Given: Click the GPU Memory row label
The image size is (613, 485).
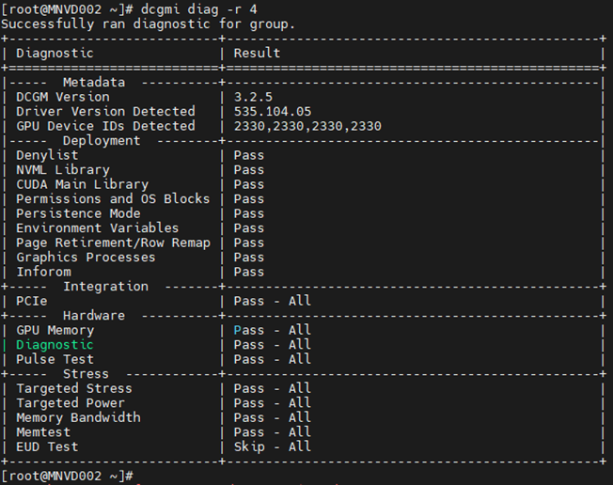Looking at the screenshot, I should (x=55, y=330).
